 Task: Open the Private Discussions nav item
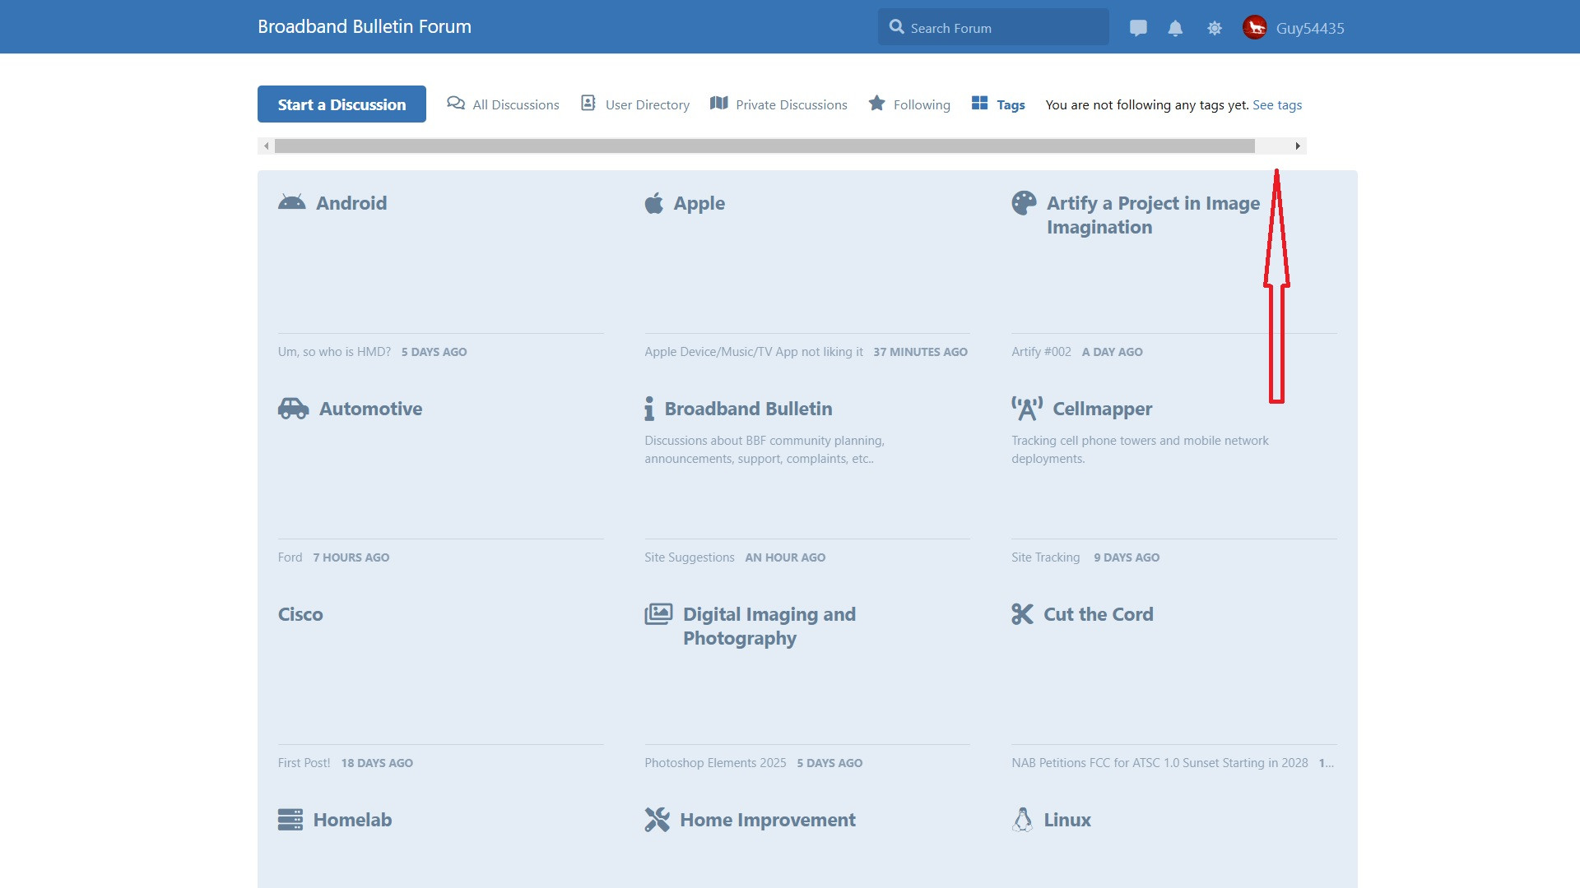(x=778, y=104)
